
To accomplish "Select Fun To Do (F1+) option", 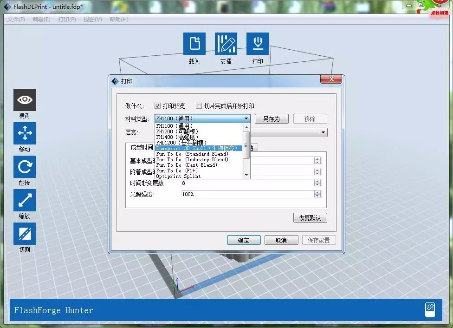I will [199, 171].
